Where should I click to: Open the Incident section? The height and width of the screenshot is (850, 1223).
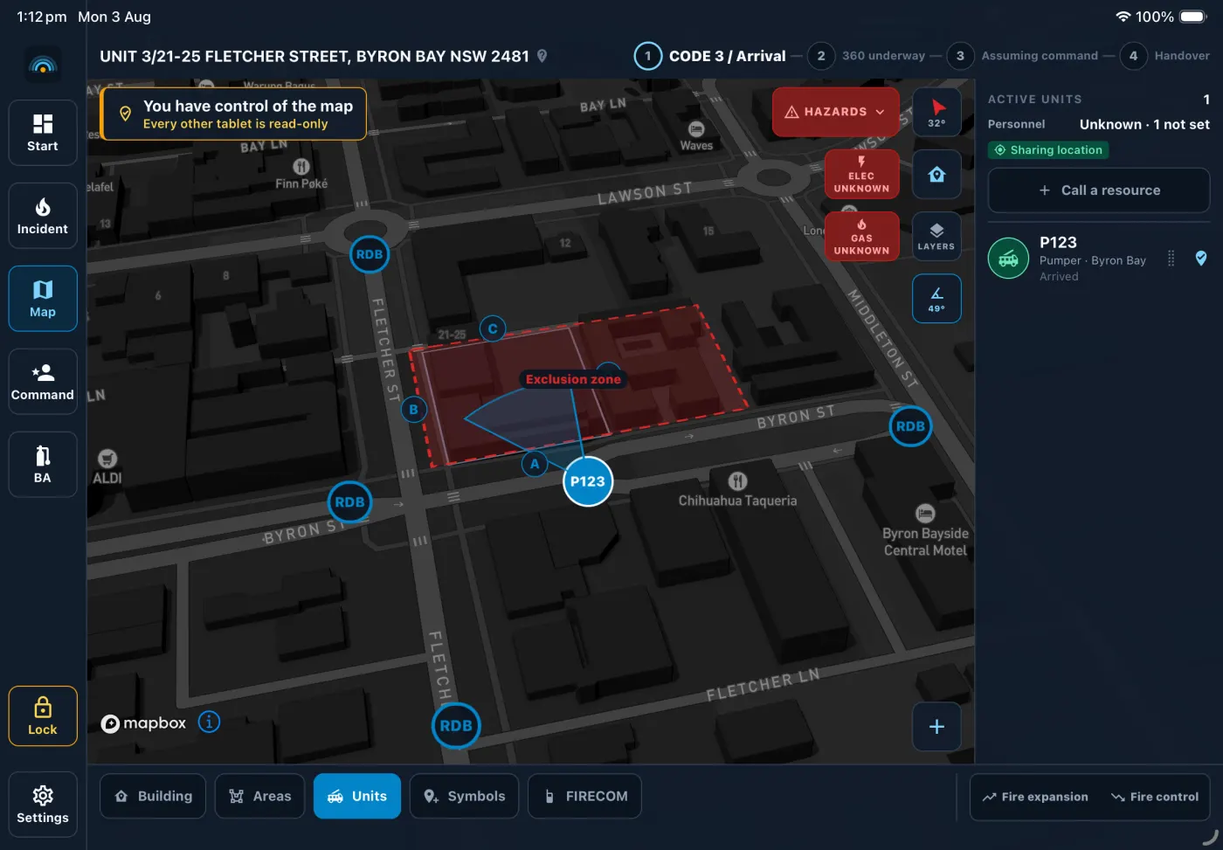(43, 216)
